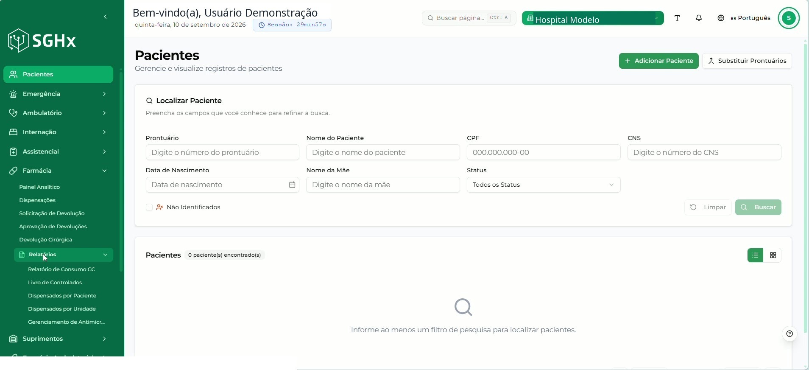Expand the Suprimentos menu
809x370 pixels.
click(x=58, y=339)
